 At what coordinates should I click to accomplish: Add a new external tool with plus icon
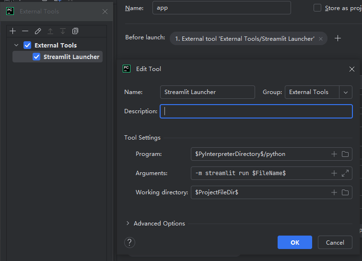pyautogui.click(x=13, y=31)
